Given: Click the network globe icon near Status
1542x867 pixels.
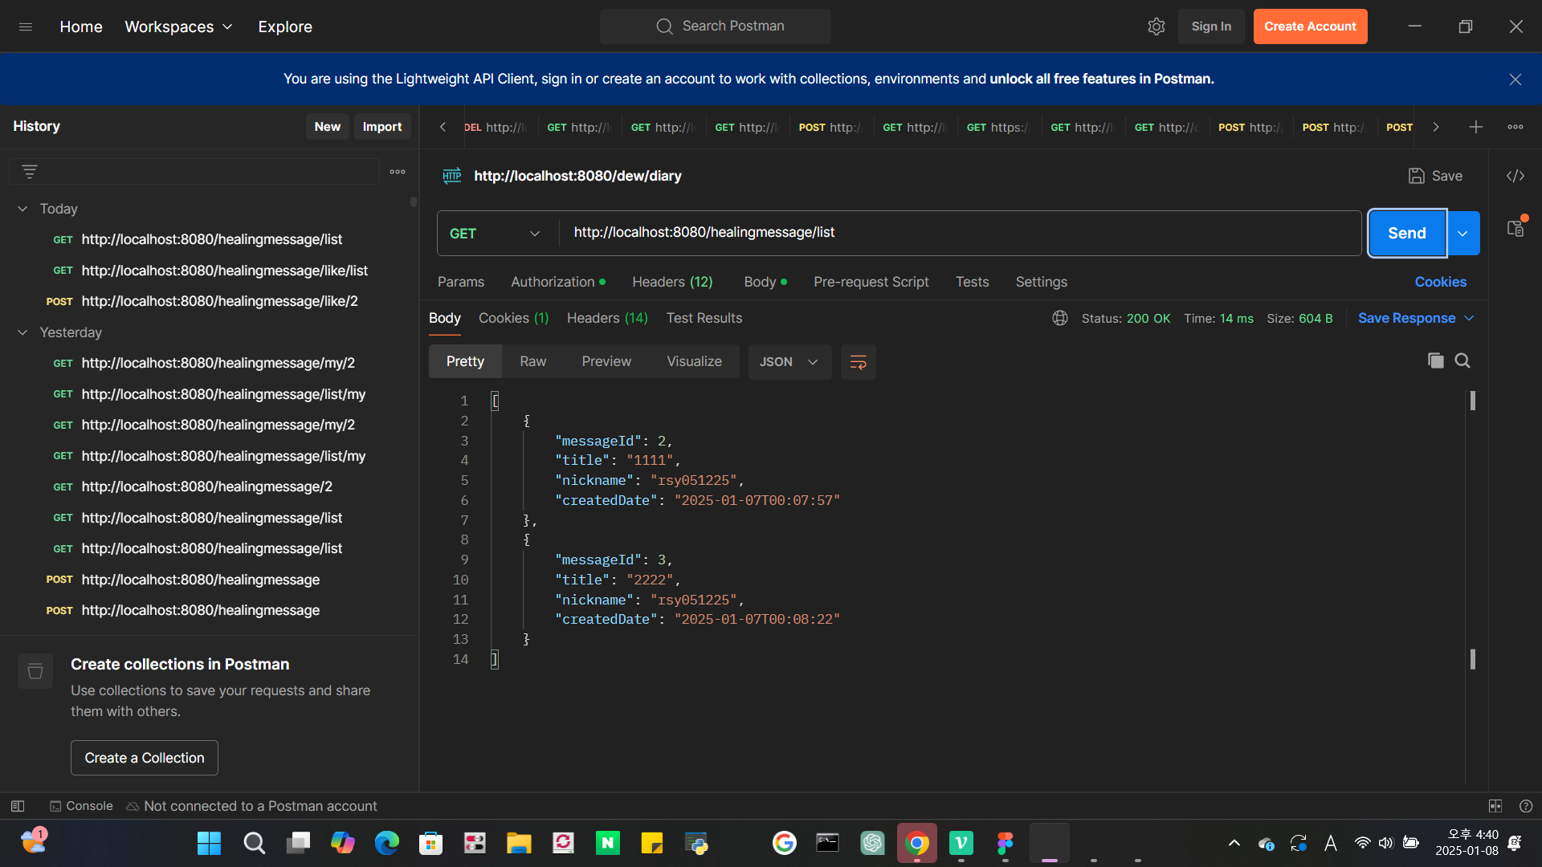Looking at the screenshot, I should [1060, 319].
